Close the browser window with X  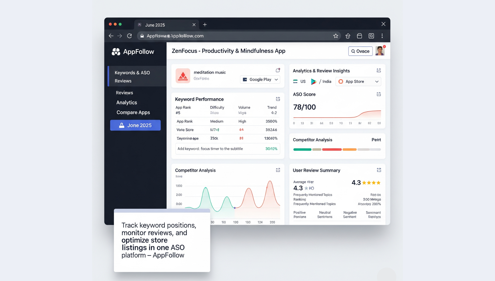pos(383,24)
